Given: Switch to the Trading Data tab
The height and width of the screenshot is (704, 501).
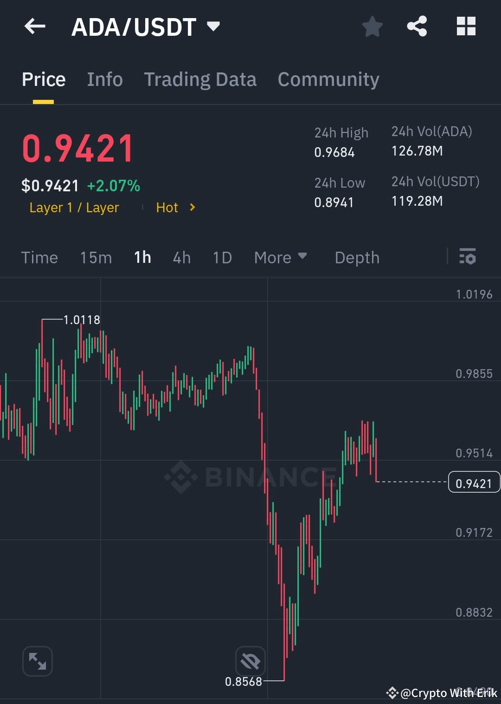Looking at the screenshot, I should [200, 79].
